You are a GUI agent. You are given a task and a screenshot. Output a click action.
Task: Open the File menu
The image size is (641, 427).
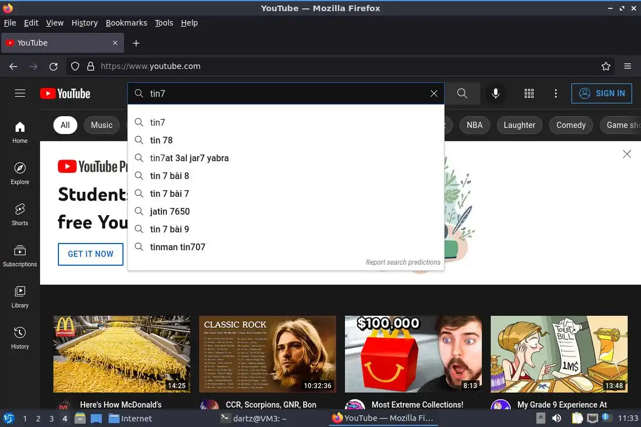coord(10,23)
